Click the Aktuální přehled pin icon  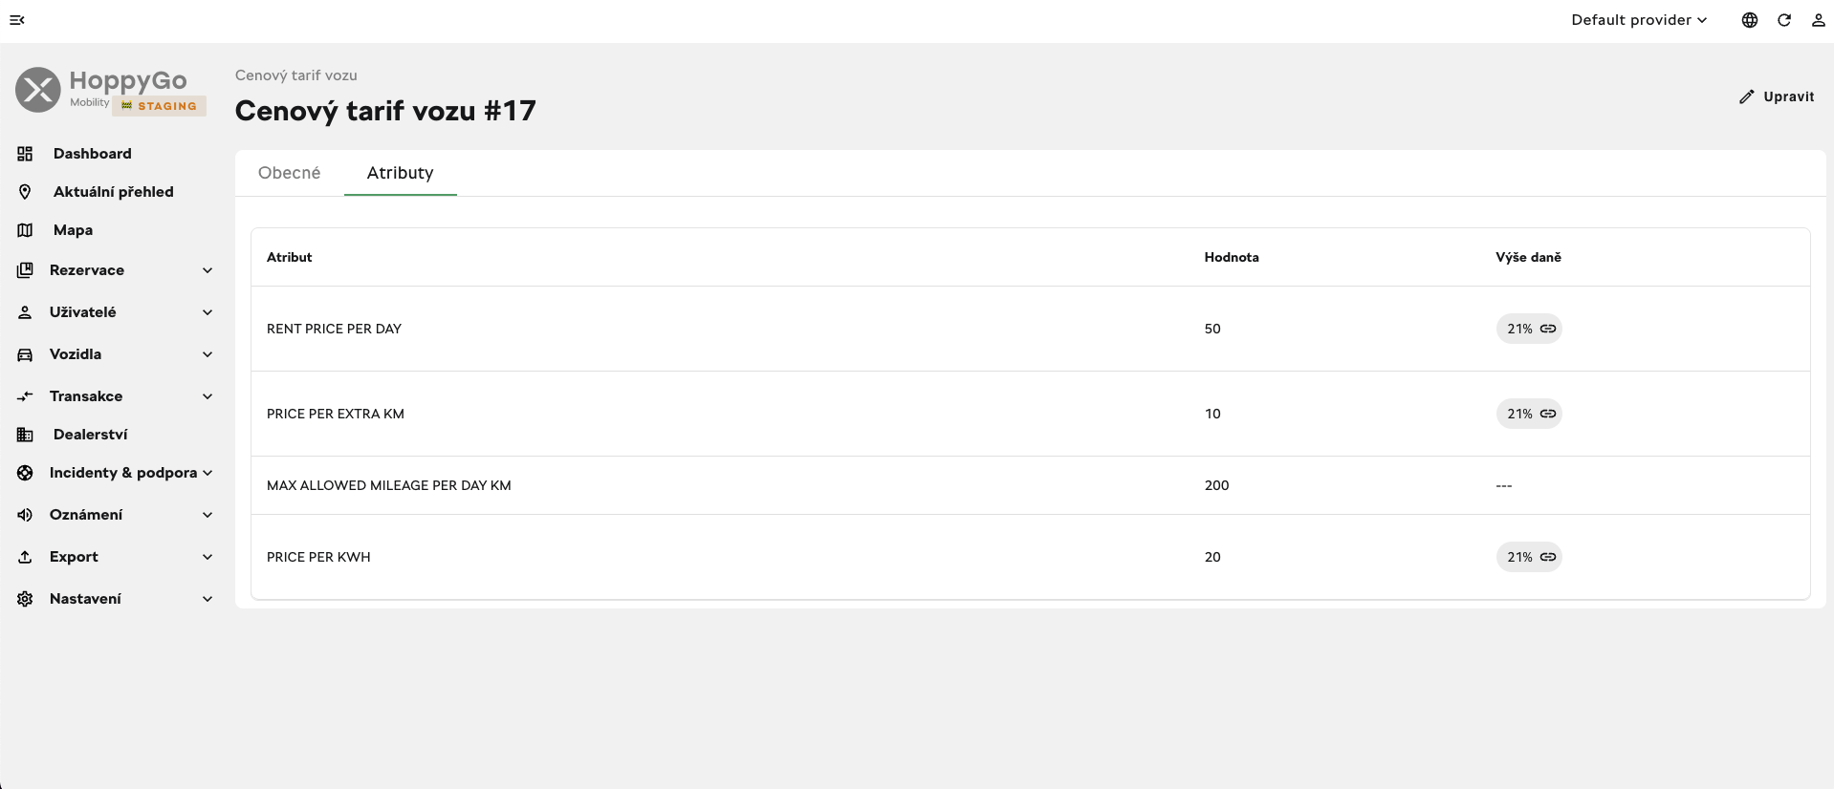[25, 192]
